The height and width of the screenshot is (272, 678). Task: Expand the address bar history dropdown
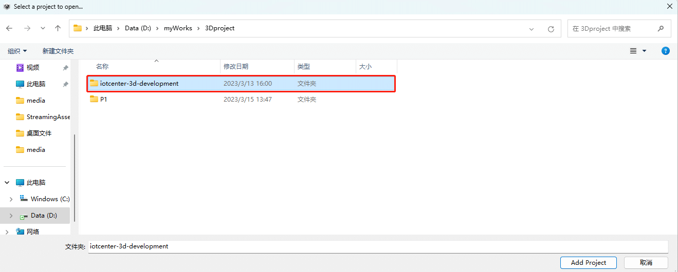532,29
